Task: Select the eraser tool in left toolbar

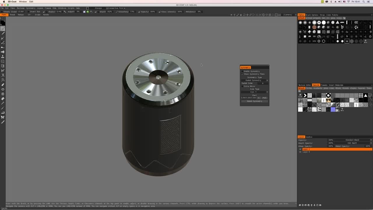Action: [x=3, y=85]
